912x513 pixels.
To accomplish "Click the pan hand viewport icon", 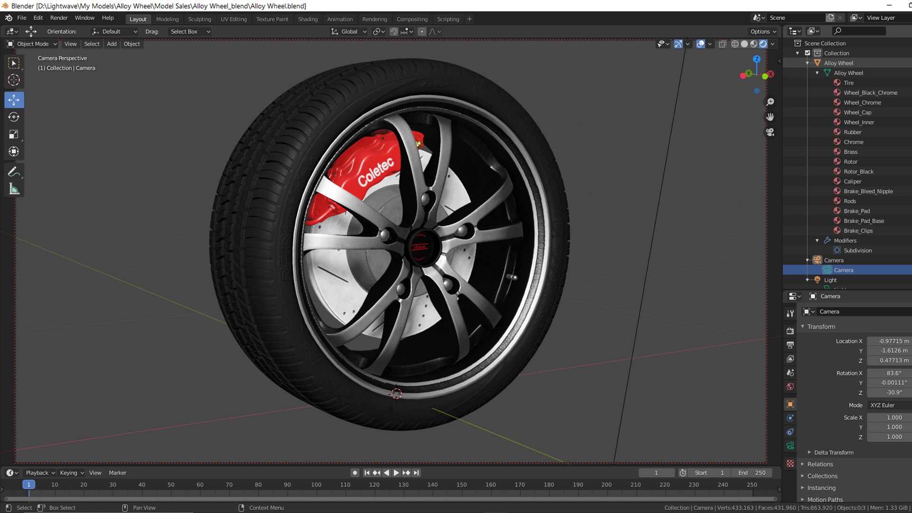I will pyautogui.click(x=770, y=117).
